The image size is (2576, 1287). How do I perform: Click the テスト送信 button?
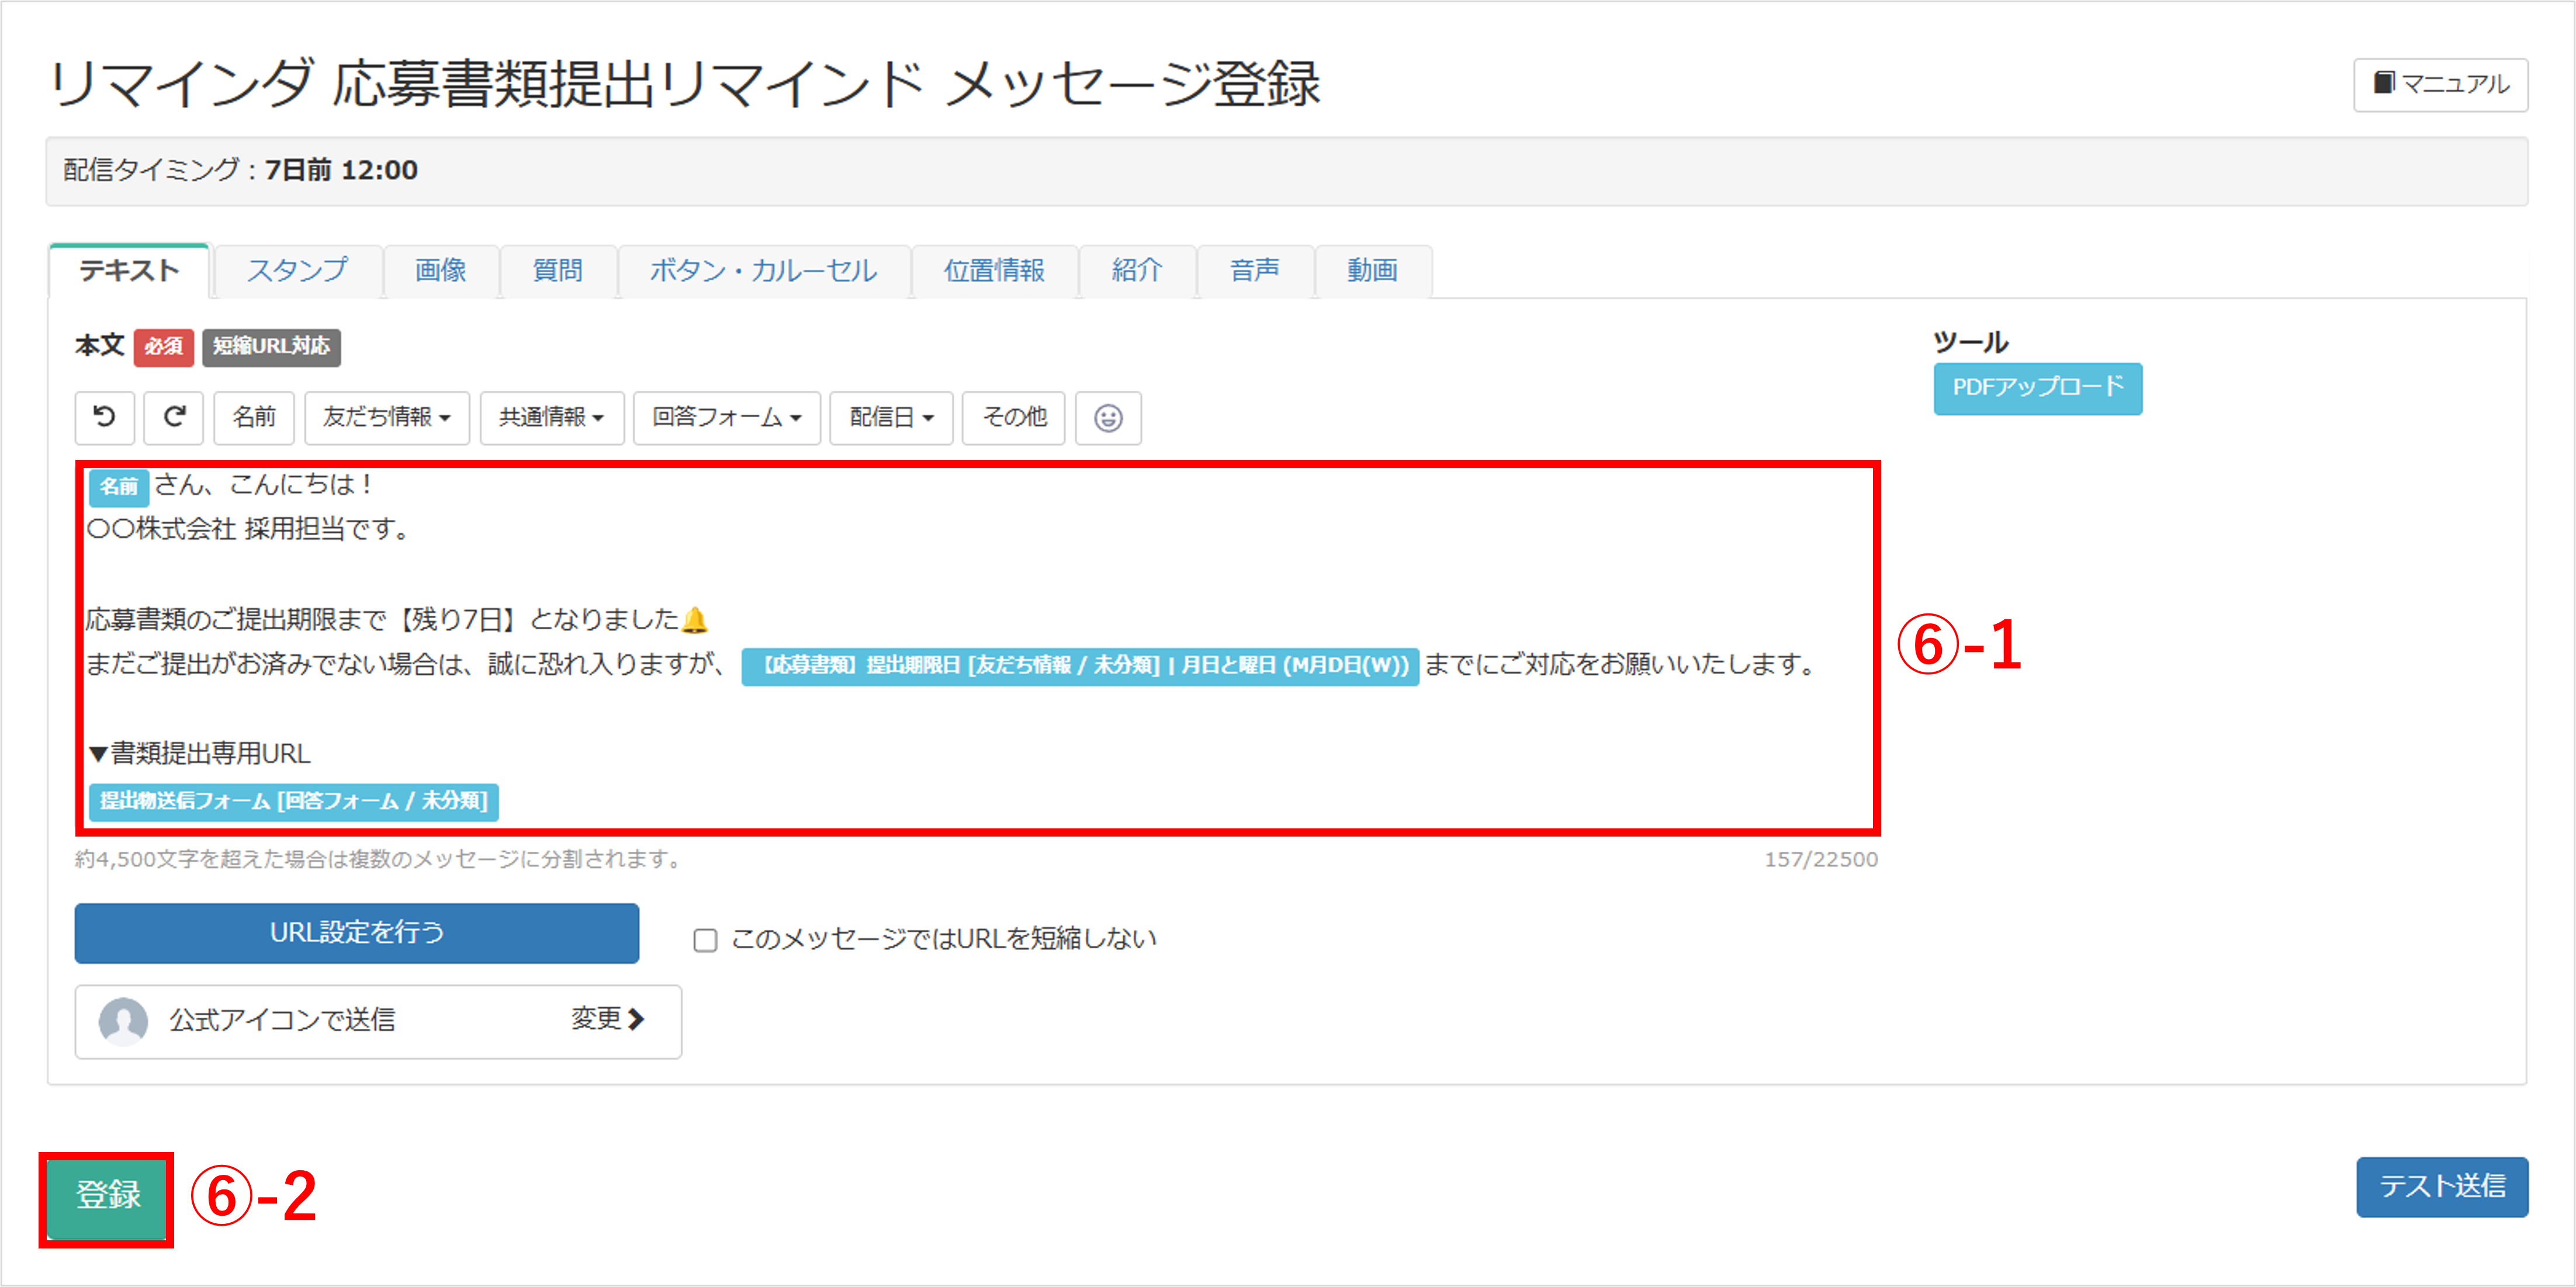[2441, 1186]
